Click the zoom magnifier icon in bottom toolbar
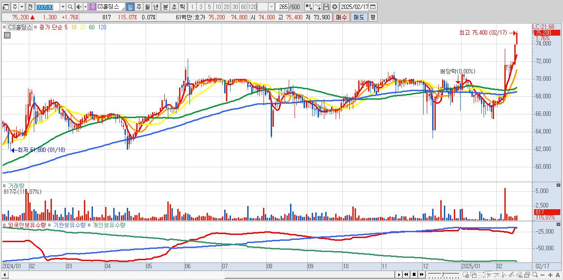Image resolution: width=563 pixels, height=280 pixels. (x=535, y=275)
